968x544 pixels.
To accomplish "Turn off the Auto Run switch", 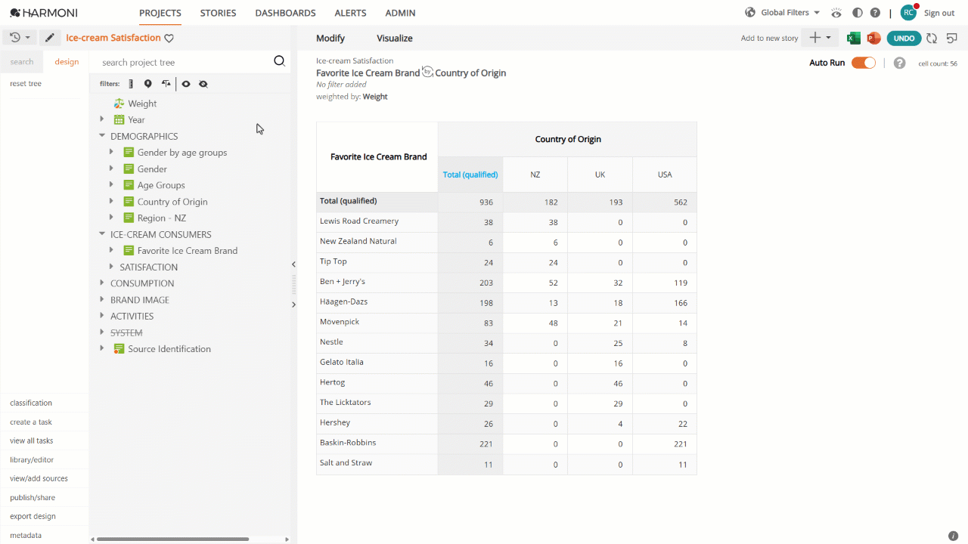I will coord(864,63).
